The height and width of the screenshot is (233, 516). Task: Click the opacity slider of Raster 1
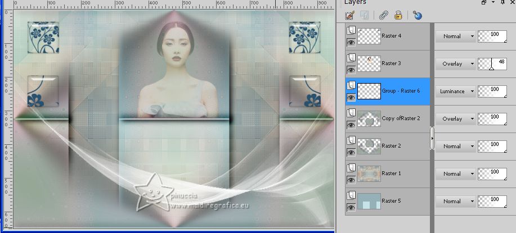tap(492, 174)
